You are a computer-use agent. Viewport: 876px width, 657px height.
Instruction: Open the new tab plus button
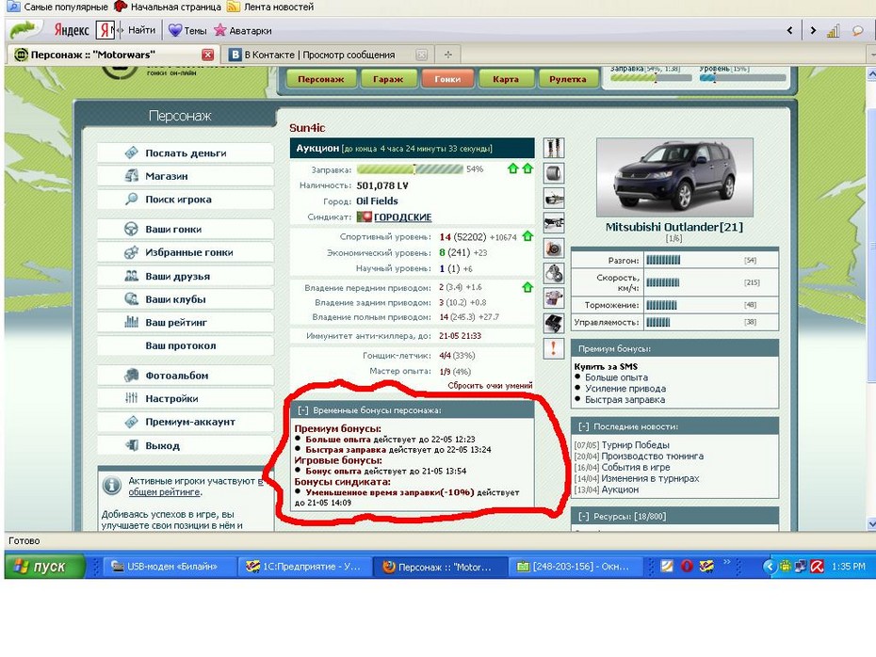tap(447, 55)
